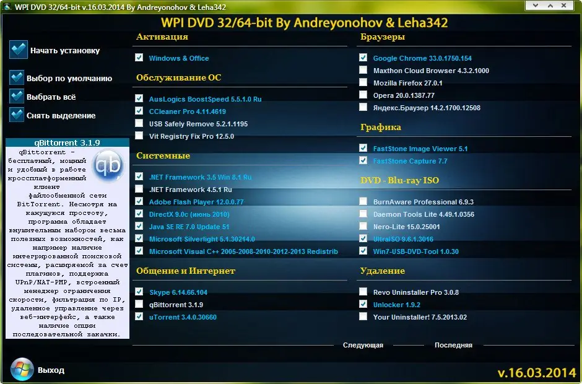Check Revo Uninstaller Pro 3.0.8
The width and height of the screenshot is (582, 384).
[363, 292]
